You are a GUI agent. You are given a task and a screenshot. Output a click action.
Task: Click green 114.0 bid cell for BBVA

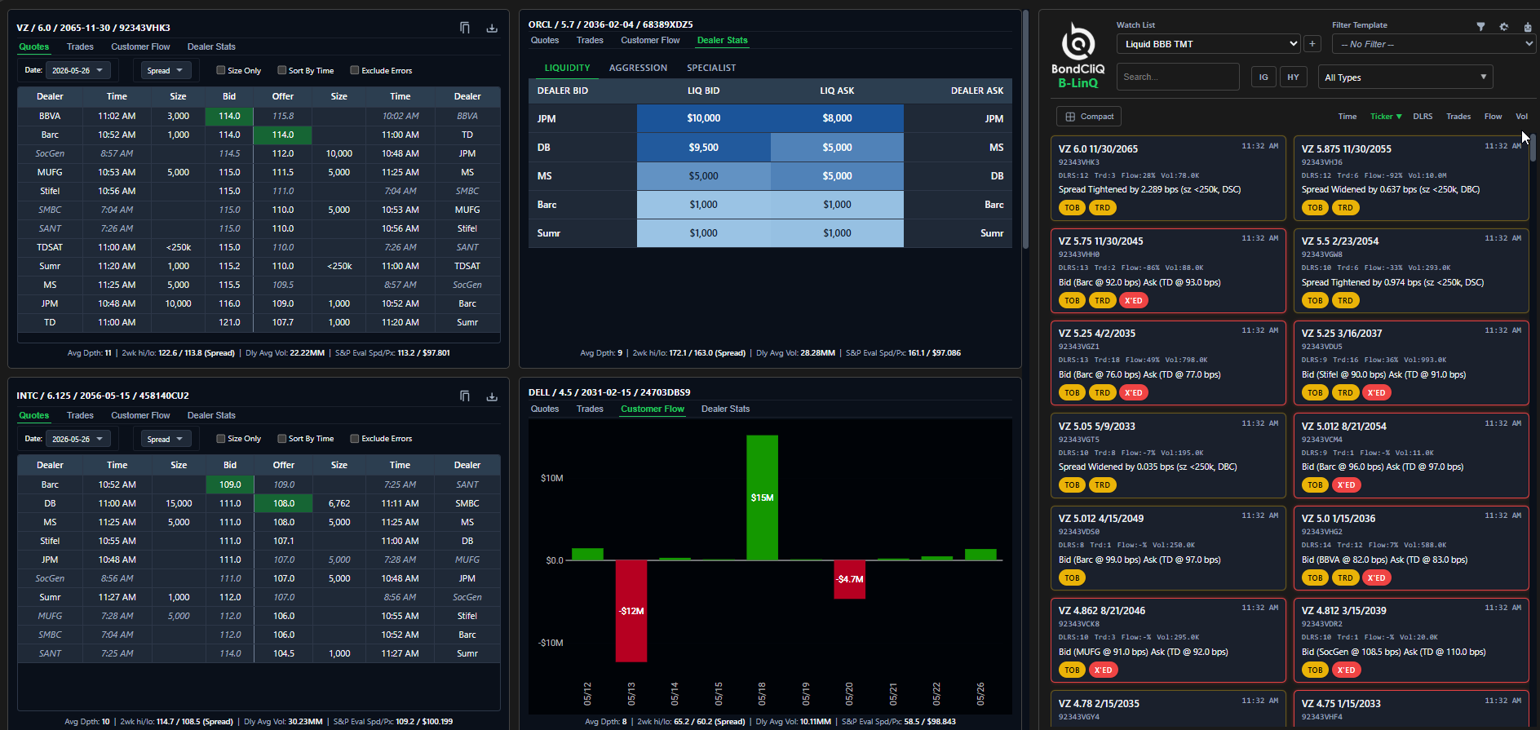pos(229,116)
